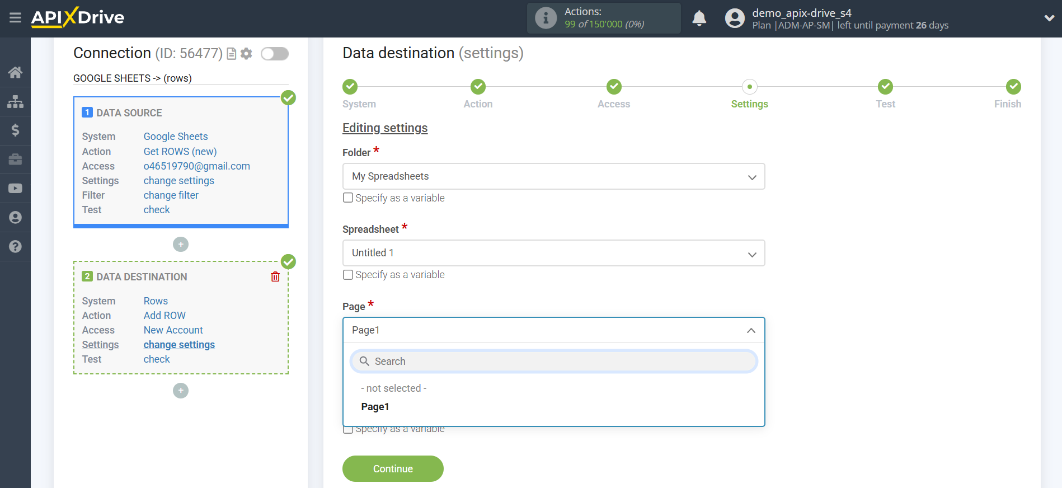Open the connections sitemap icon in sidebar
Viewport: 1062px width, 488px height.
[x=15, y=101]
